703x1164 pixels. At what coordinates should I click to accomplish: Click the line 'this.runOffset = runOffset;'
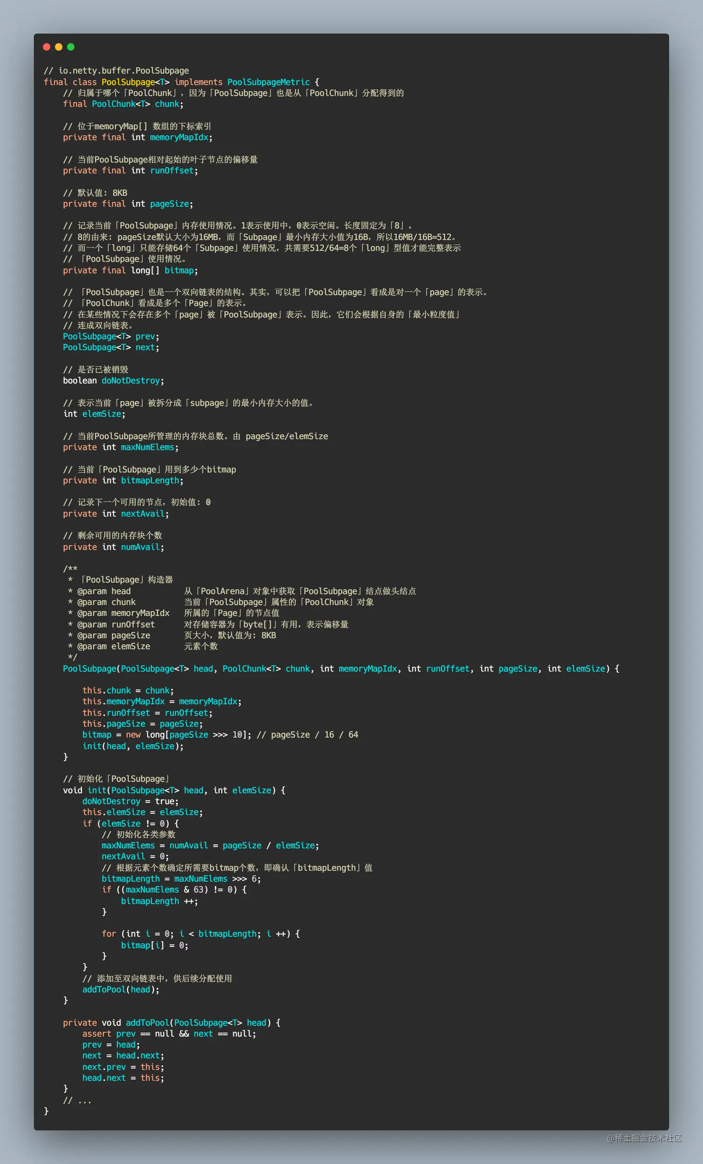click(148, 713)
